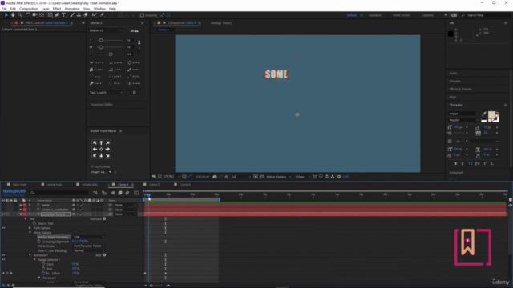This screenshot has height=288, width=513.
Task: Open Active Camera view dropdown
Action: coord(279,177)
